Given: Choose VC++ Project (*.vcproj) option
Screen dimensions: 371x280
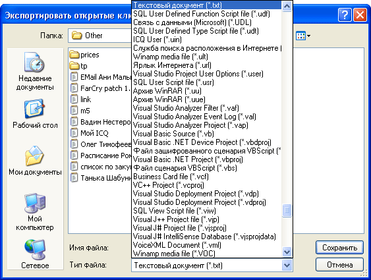Looking at the screenshot, I should [206, 185].
